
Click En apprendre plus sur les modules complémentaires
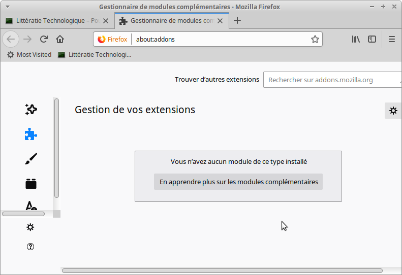coord(238,182)
